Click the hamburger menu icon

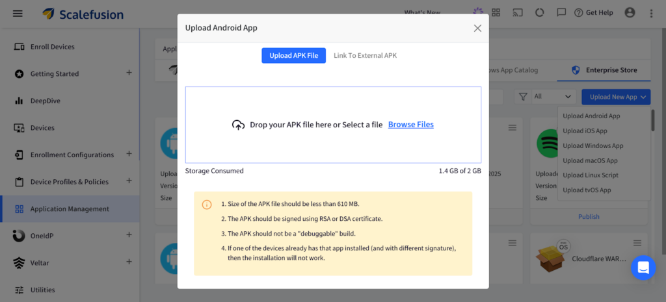[18, 13]
